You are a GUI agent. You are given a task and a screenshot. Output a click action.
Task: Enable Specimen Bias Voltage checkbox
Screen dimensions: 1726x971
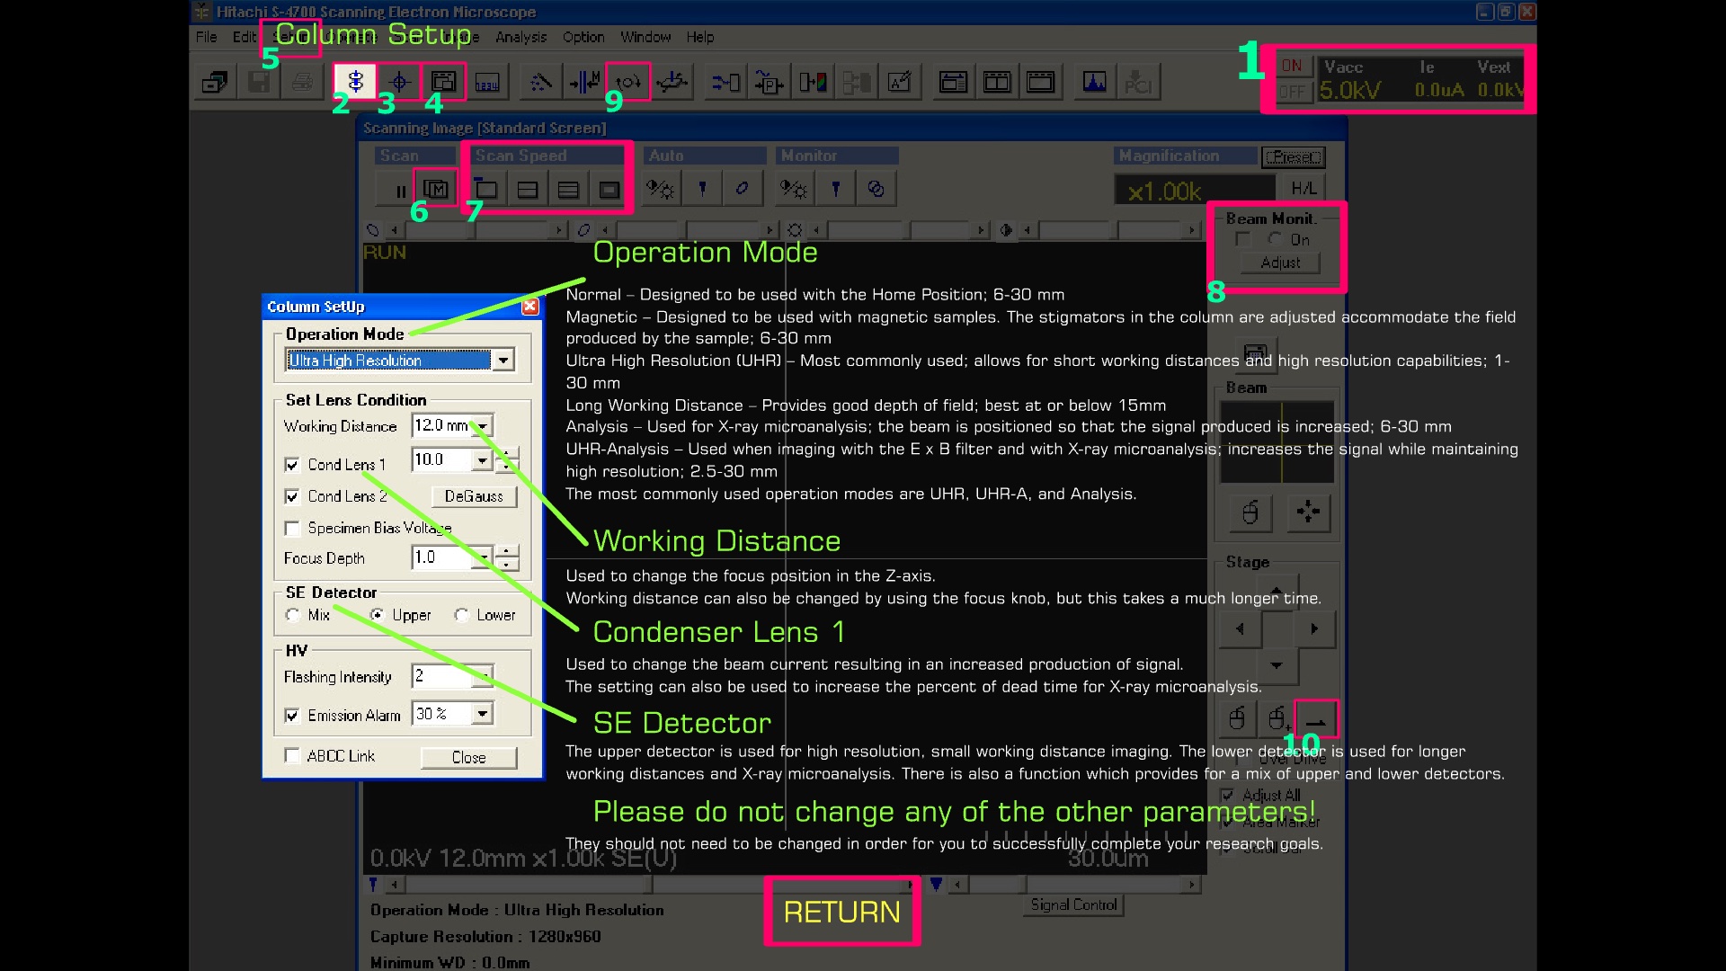[x=292, y=529]
